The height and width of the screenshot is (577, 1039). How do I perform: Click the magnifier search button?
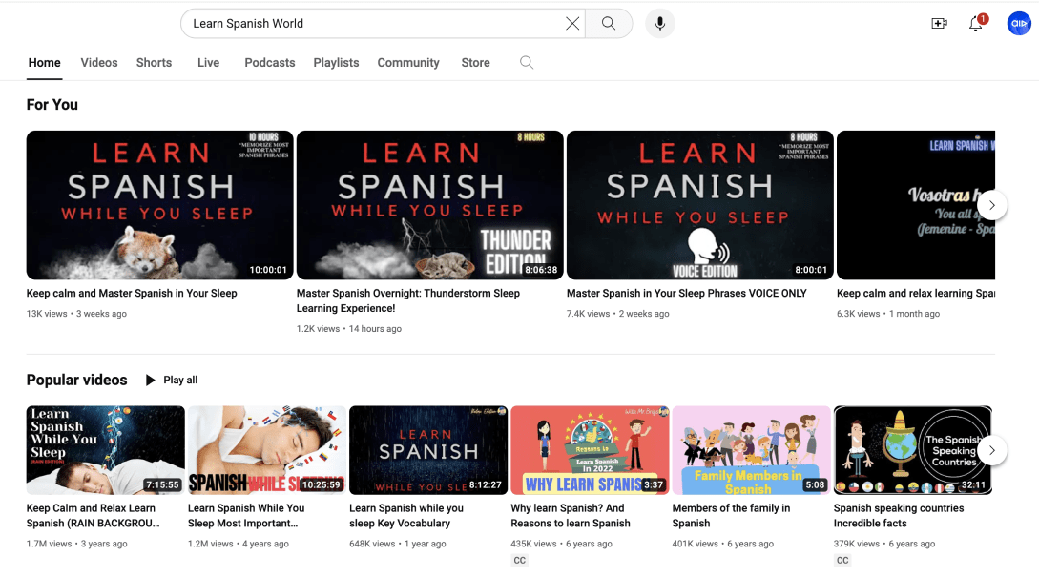609,23
